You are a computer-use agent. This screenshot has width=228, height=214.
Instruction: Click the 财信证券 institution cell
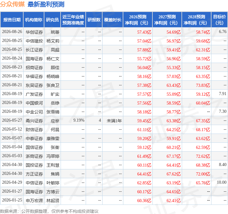[34, 130]
